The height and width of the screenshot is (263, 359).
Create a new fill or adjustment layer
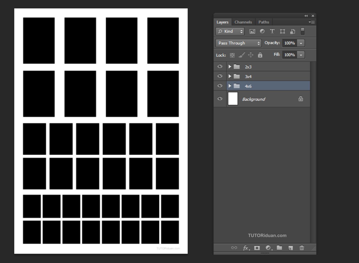268,248
